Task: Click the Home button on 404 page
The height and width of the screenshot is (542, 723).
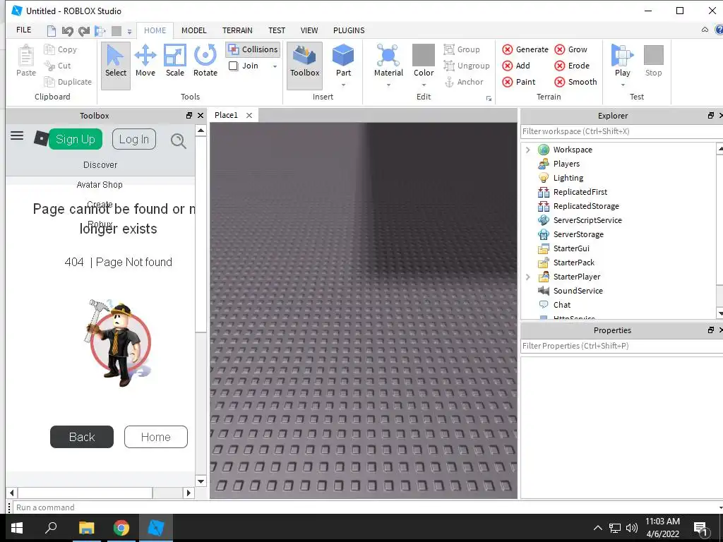Action: click(156, 437)
